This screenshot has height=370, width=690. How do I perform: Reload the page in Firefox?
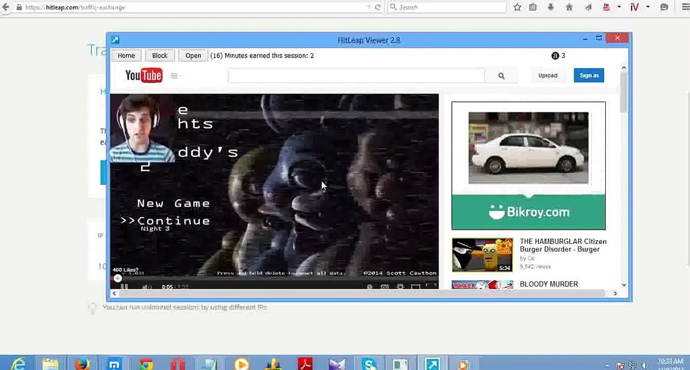(x=378, y=7)
